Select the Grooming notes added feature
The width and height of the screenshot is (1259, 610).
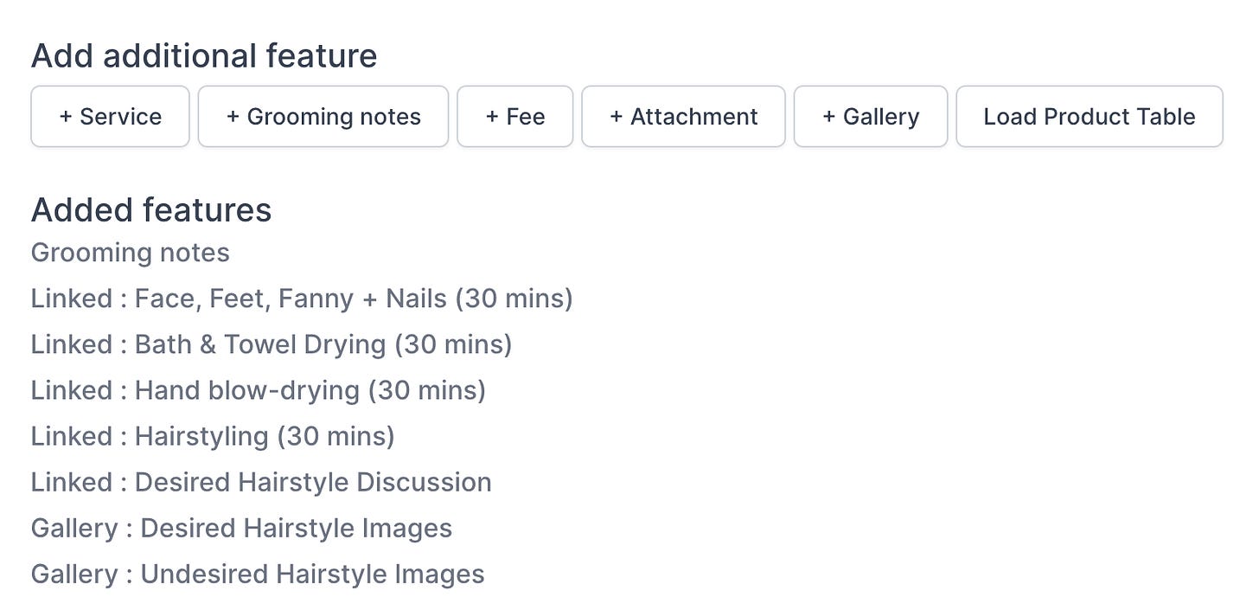tap(130, 253)
